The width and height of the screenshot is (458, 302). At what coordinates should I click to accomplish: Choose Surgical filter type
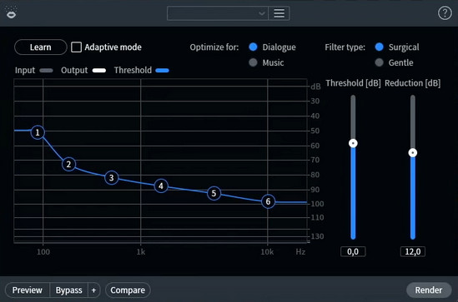click(x=379, y=47)
